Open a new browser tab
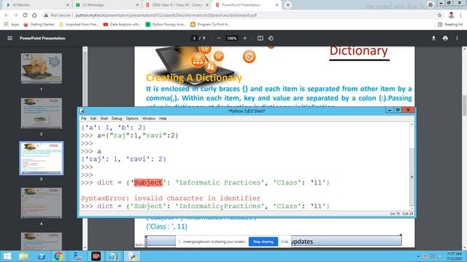Image resolution: width=467 pixels, height=262 pixels. coord(287,5)
